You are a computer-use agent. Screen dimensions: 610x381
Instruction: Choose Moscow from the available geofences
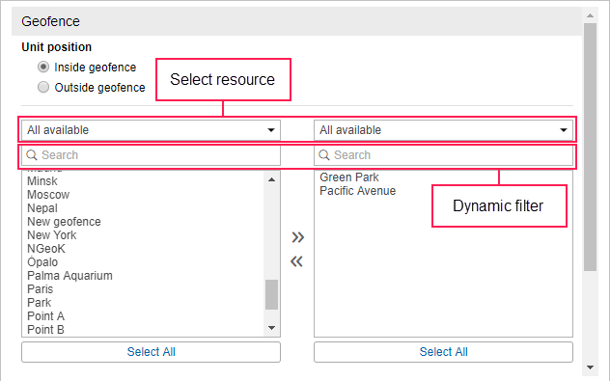48,195
